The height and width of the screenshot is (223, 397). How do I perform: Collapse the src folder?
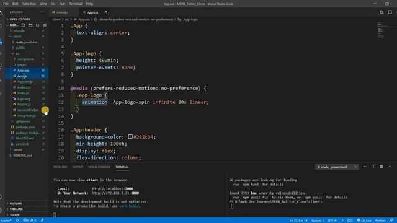tap(17, 53)
